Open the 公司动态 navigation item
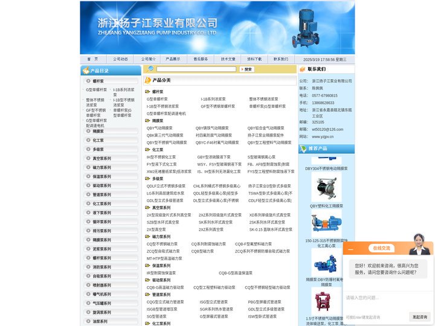 [x=120, y=59]
